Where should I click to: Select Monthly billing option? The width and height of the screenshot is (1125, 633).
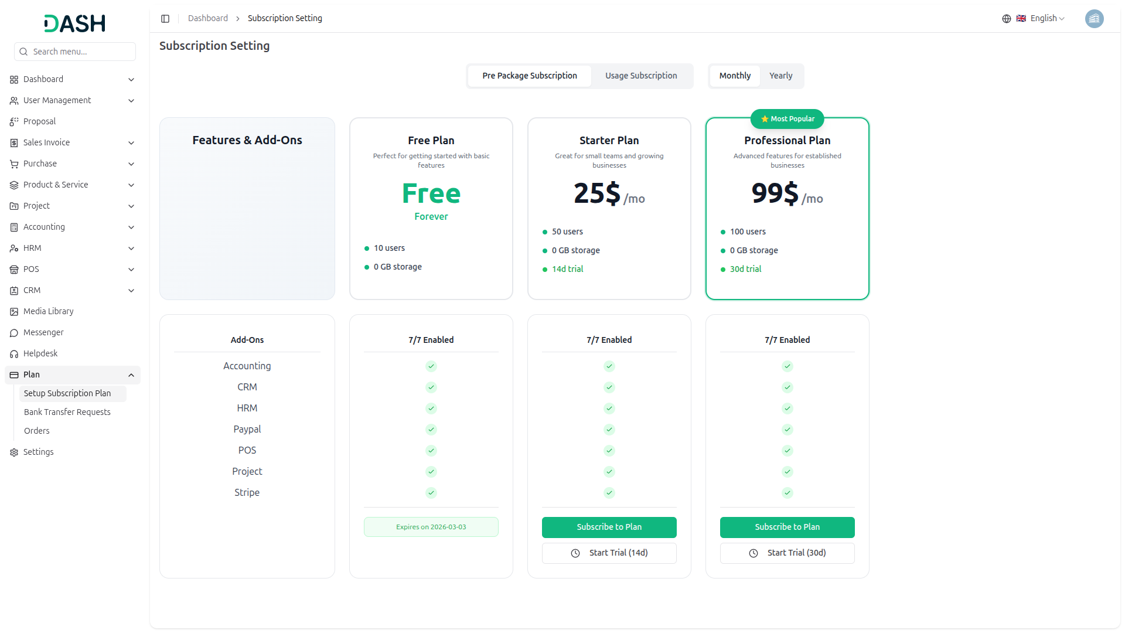pos(735,76)
